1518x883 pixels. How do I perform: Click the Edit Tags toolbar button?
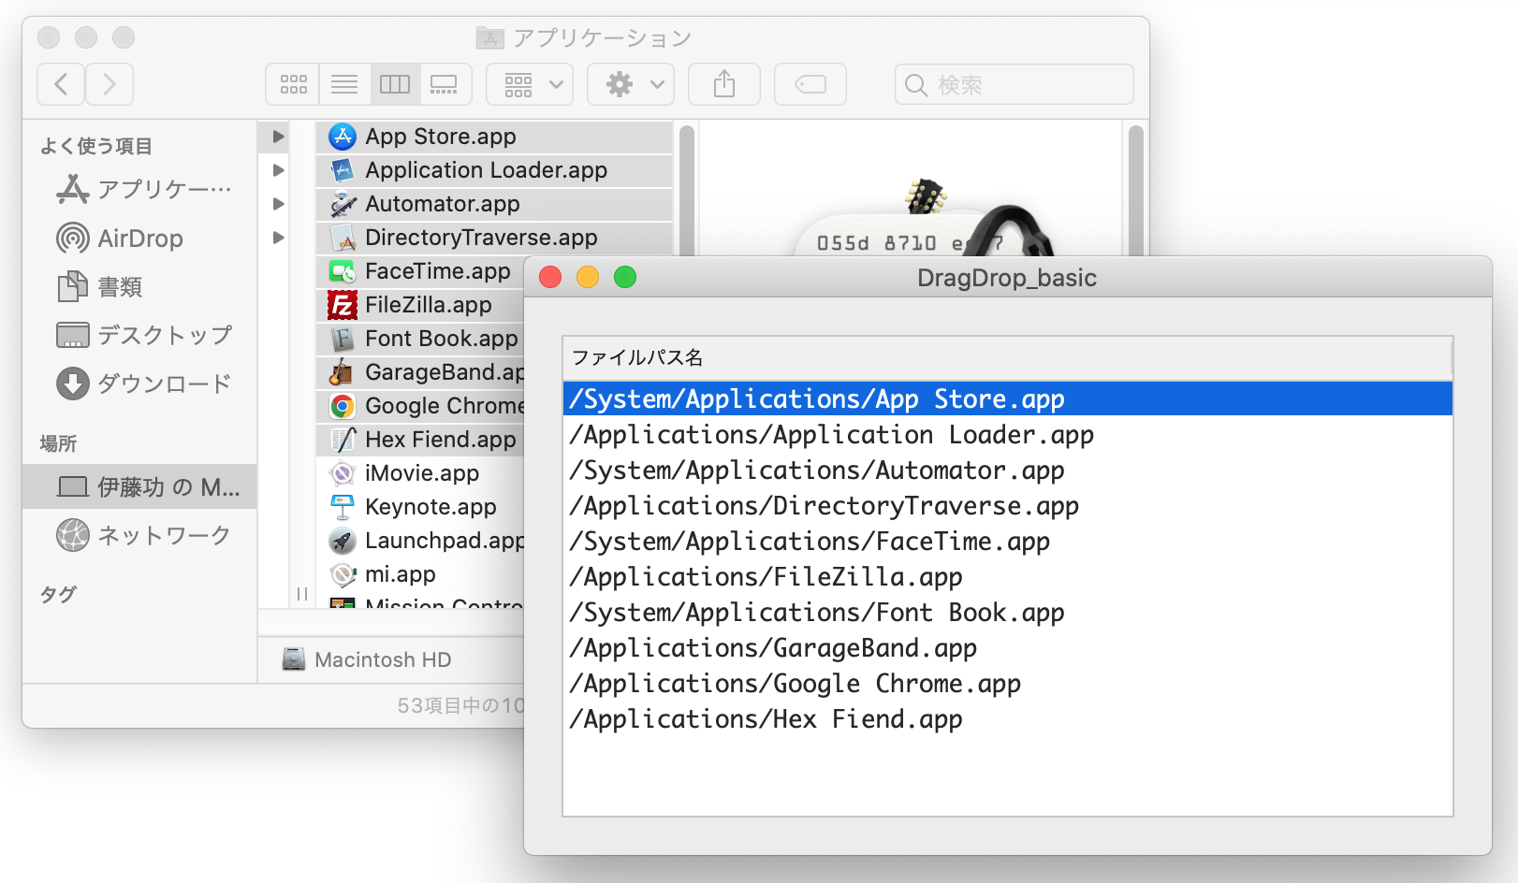tap(810, 84)
